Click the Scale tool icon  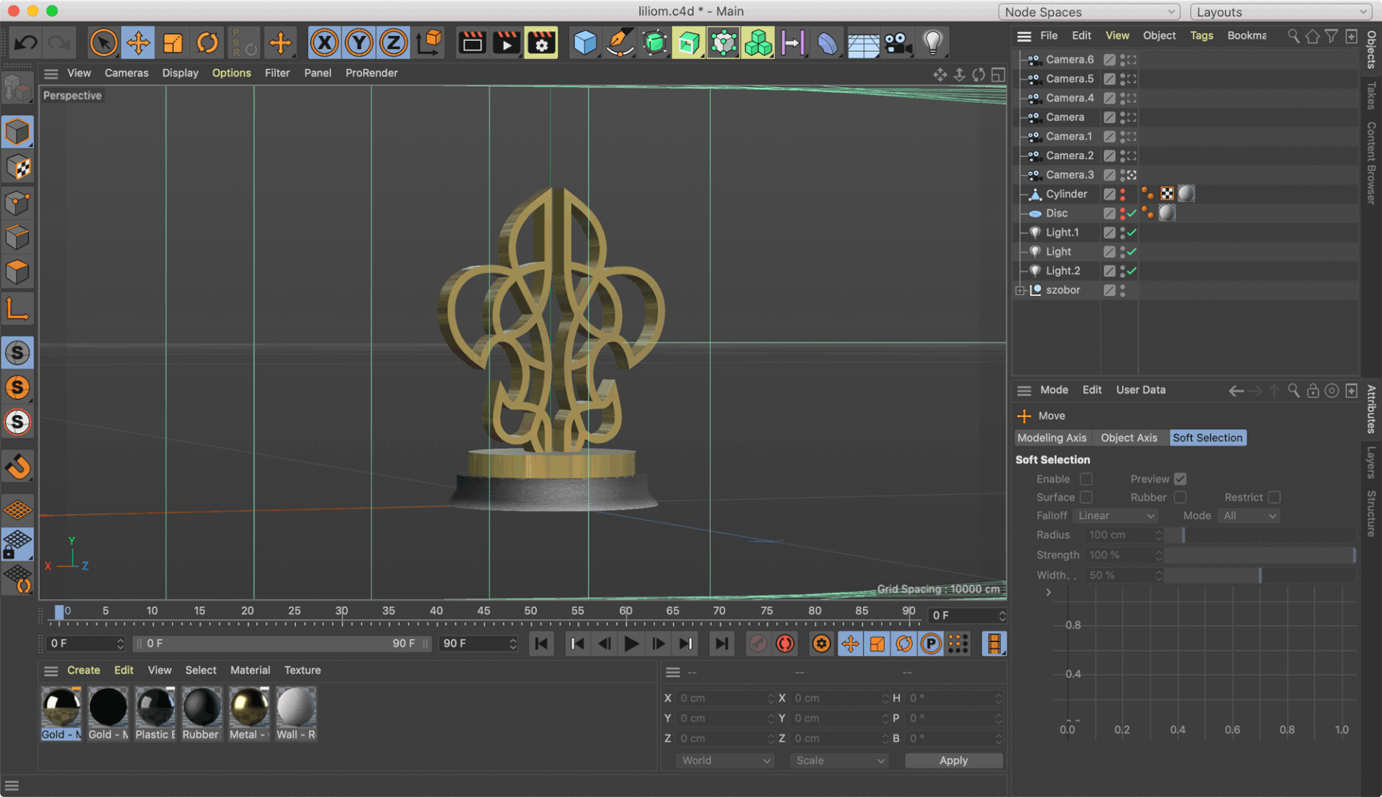tap(173, 43)
